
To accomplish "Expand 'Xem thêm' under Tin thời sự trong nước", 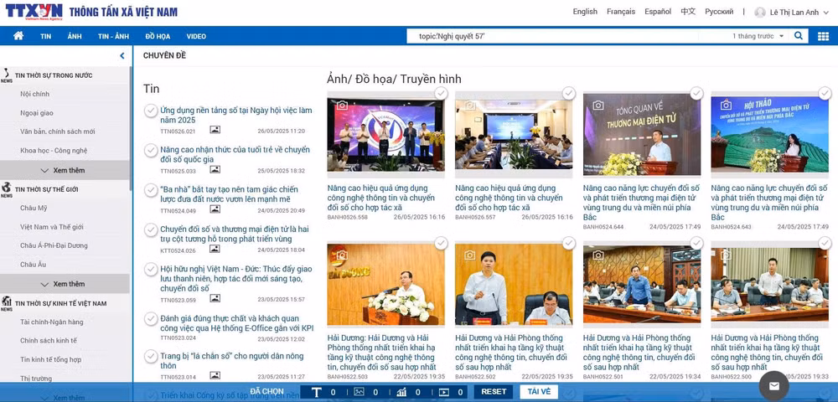I will point(65,170).
